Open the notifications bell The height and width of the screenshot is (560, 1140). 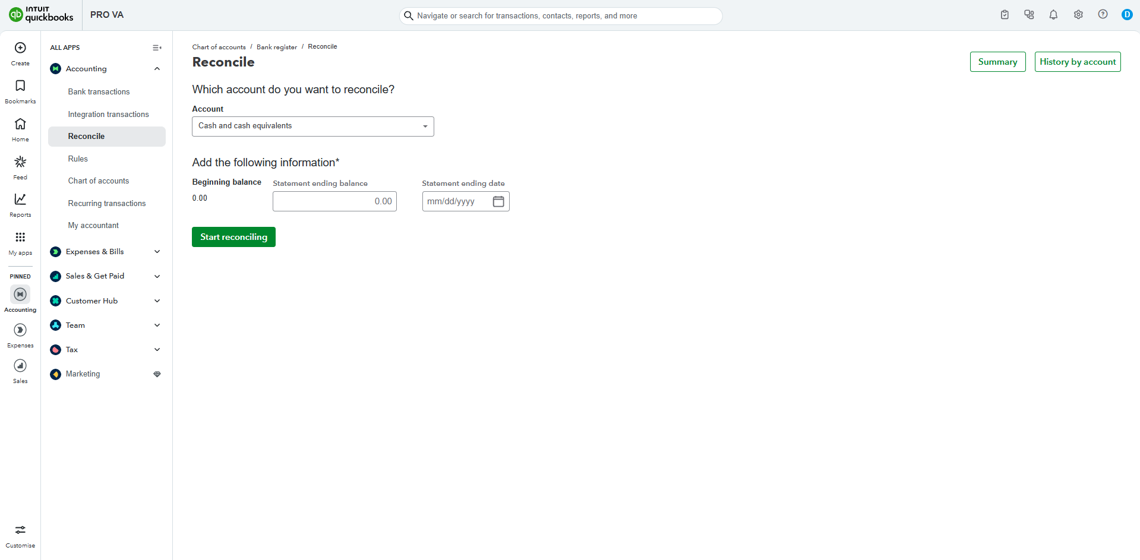coord(1053,15)
